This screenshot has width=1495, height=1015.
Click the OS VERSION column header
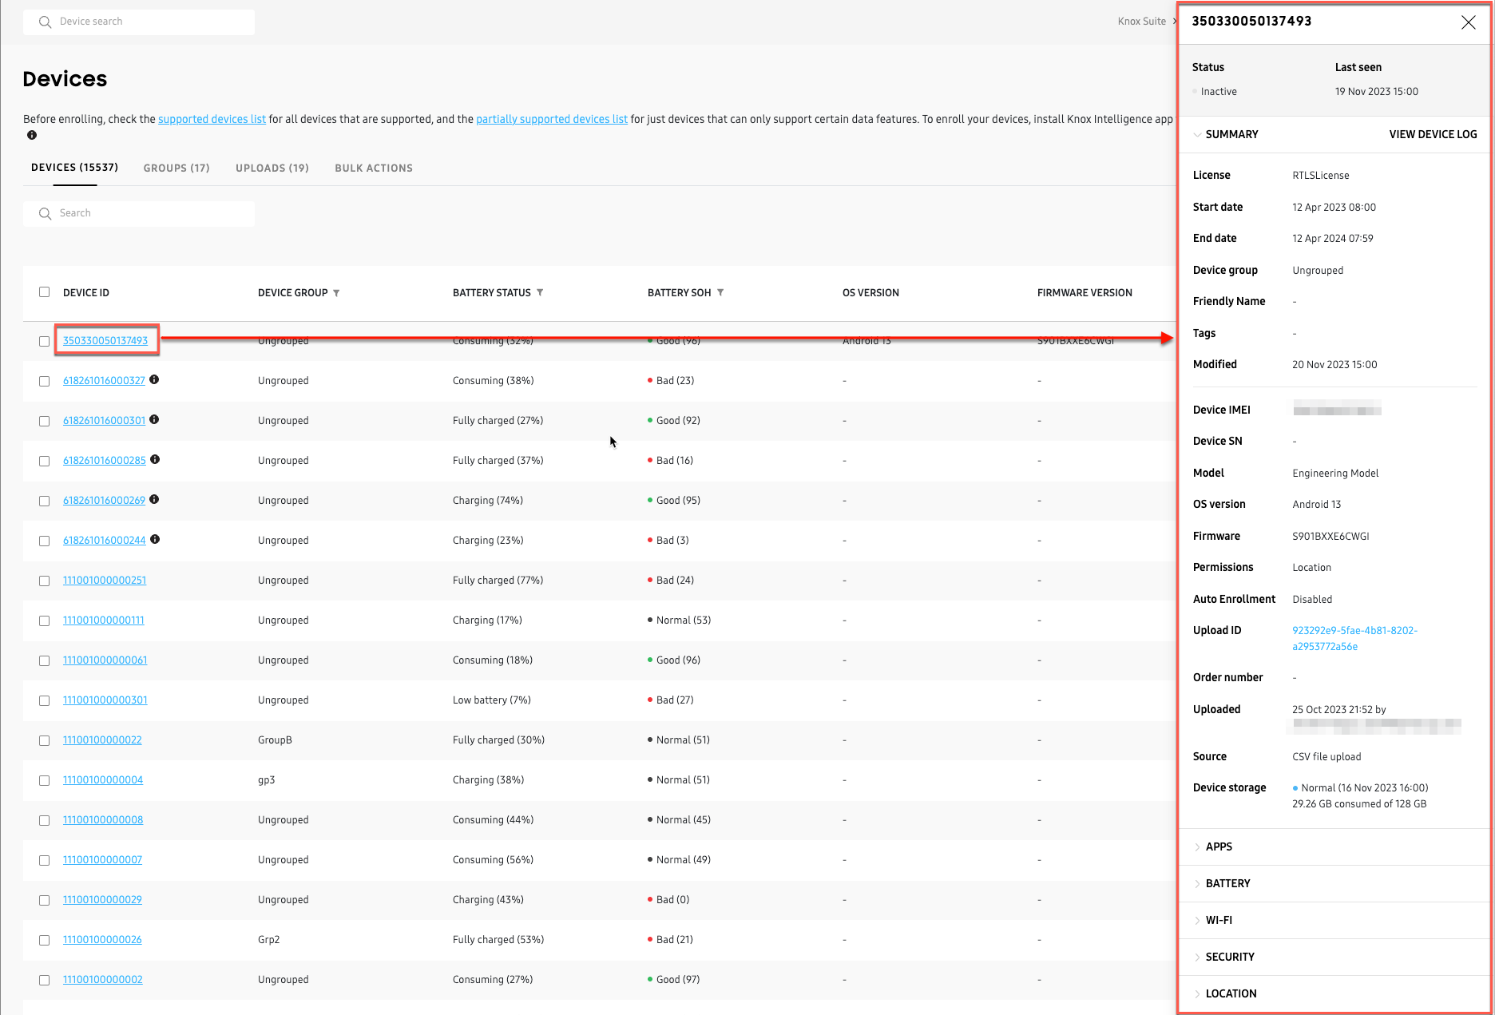(870, 293)
